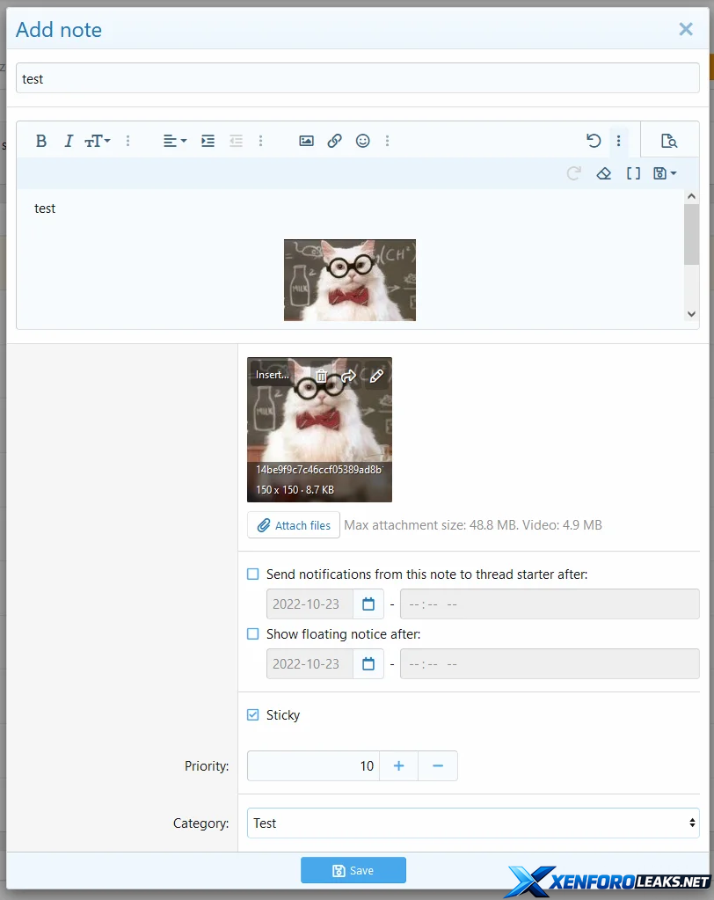Click the insert link icon
This screenshot has height=900, width=714.
334,141
